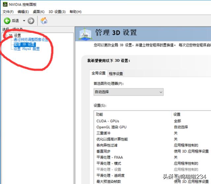Select the OpenGL 渲染 GPU row
The height and width of the screenshot is (184, 211).
(x=152, y=127)
